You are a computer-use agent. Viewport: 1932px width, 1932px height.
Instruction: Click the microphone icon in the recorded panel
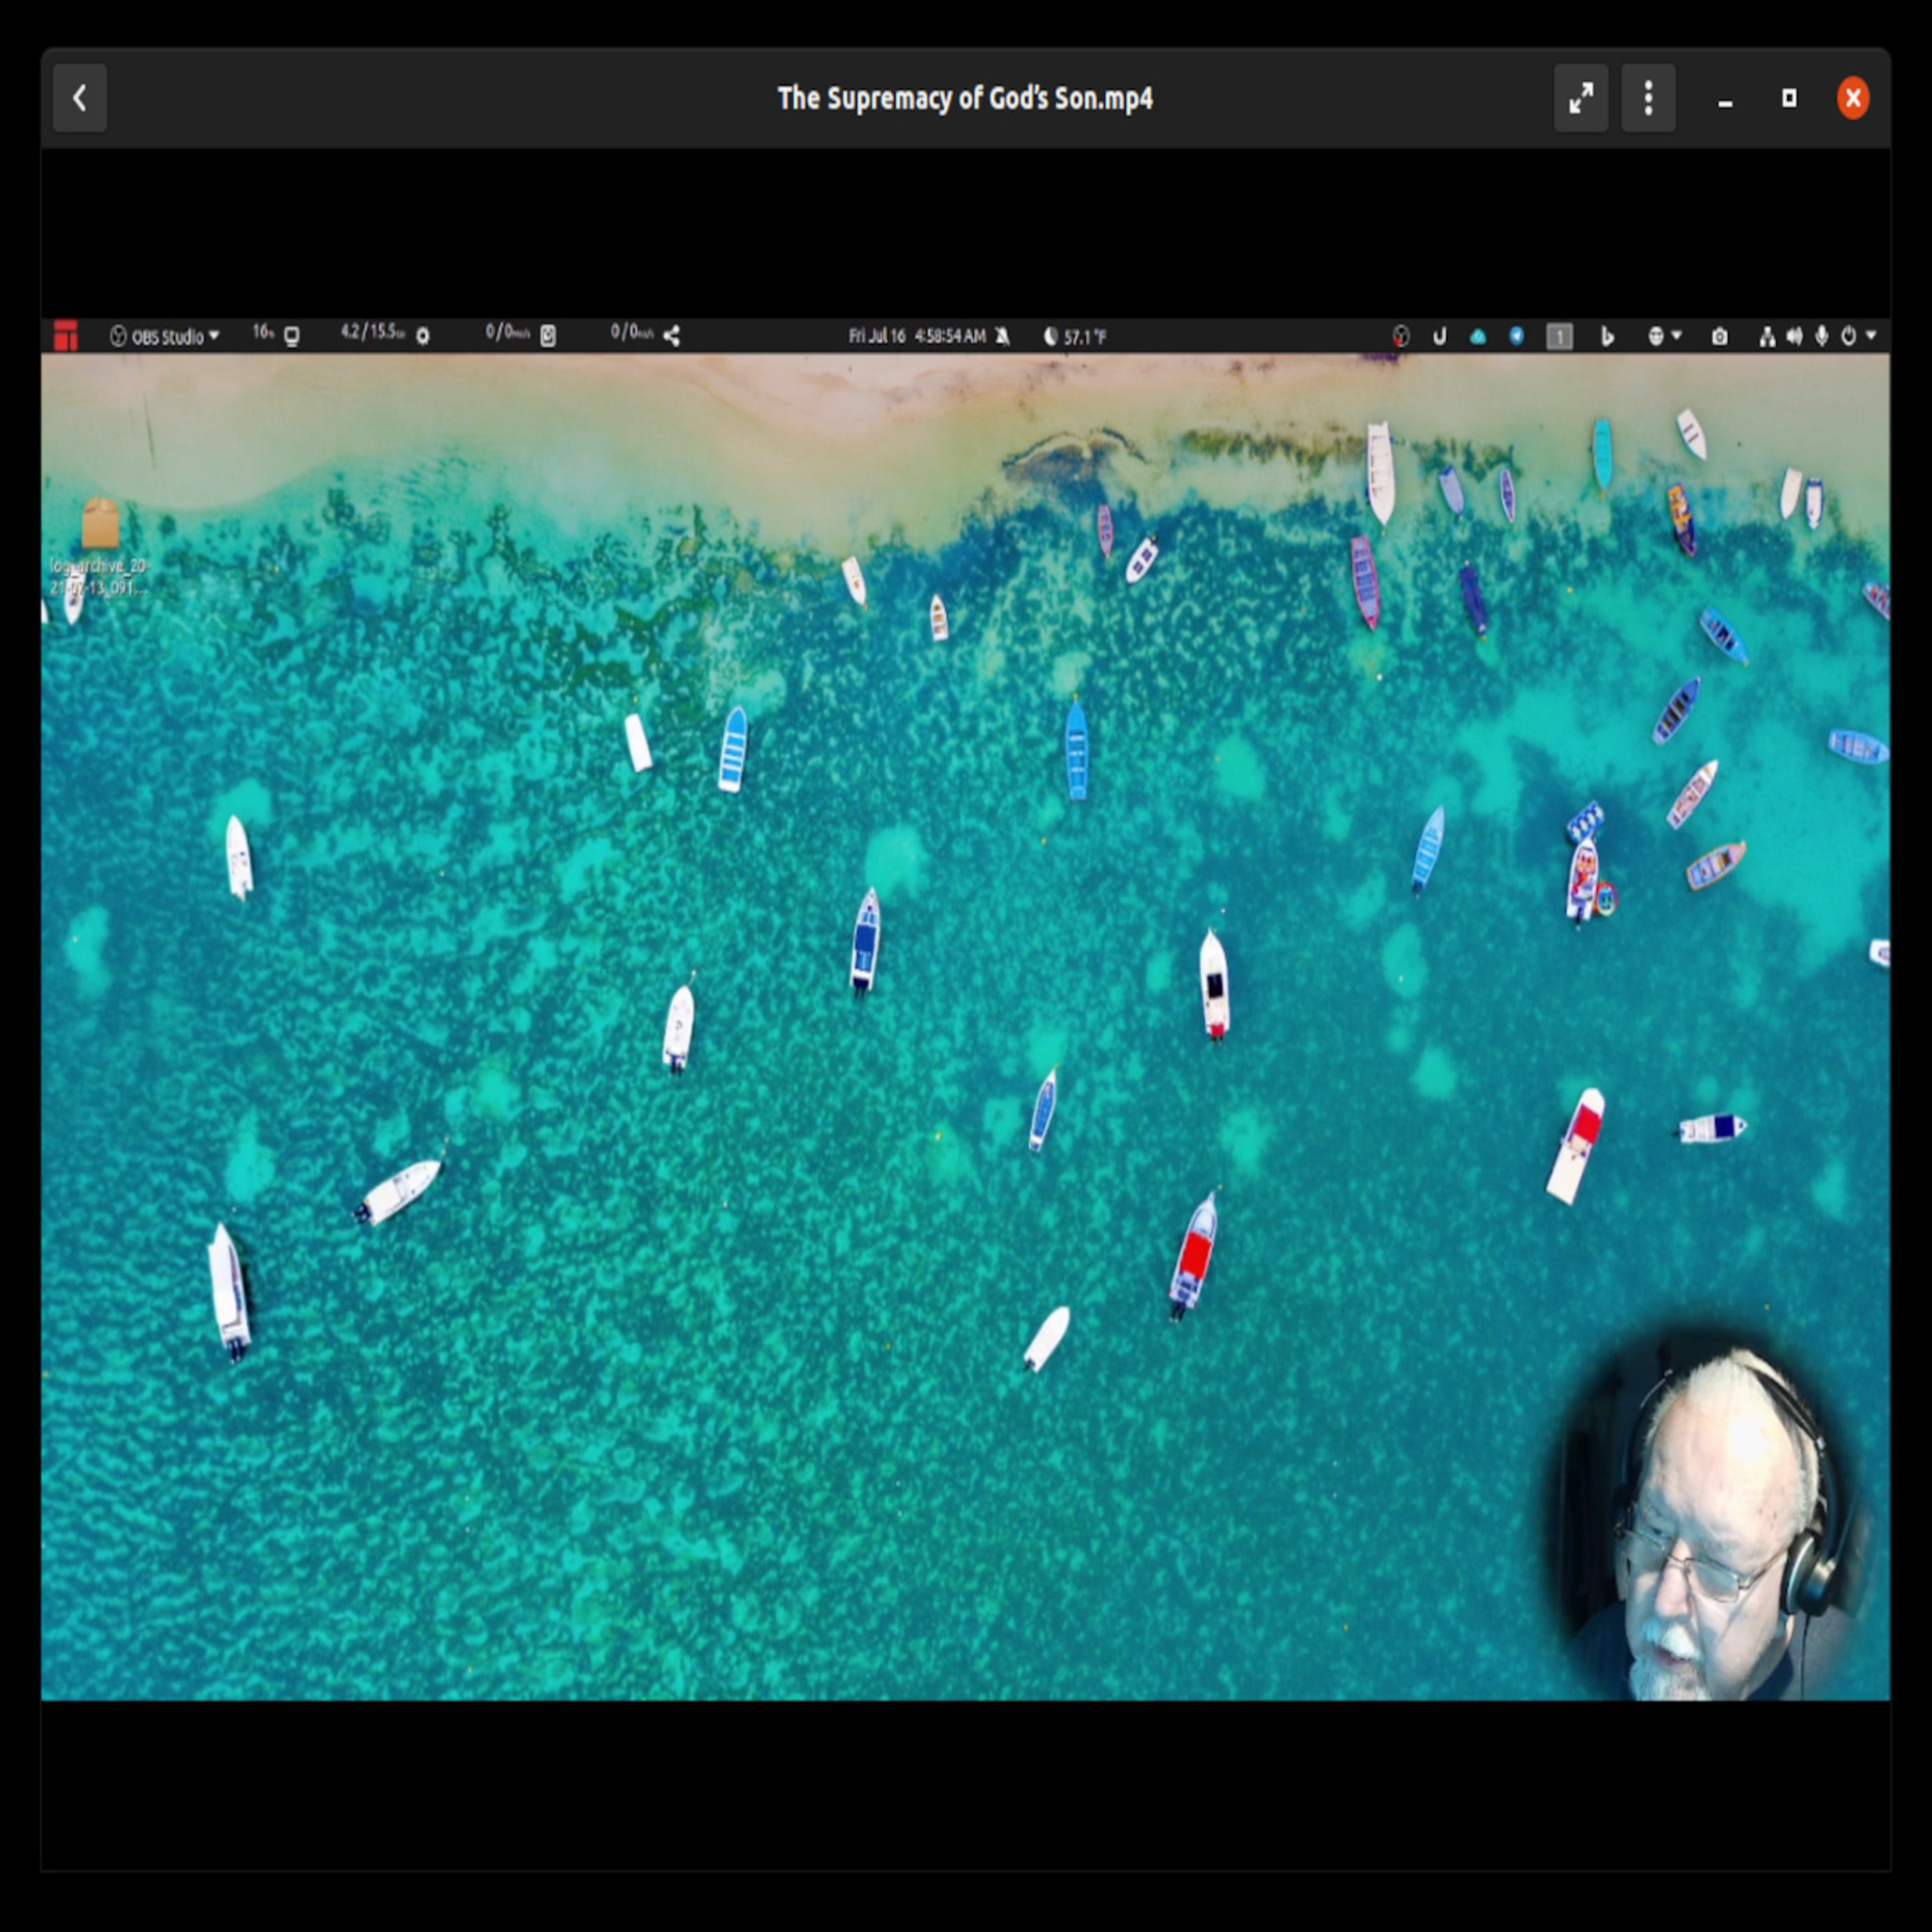(1822, 336)
